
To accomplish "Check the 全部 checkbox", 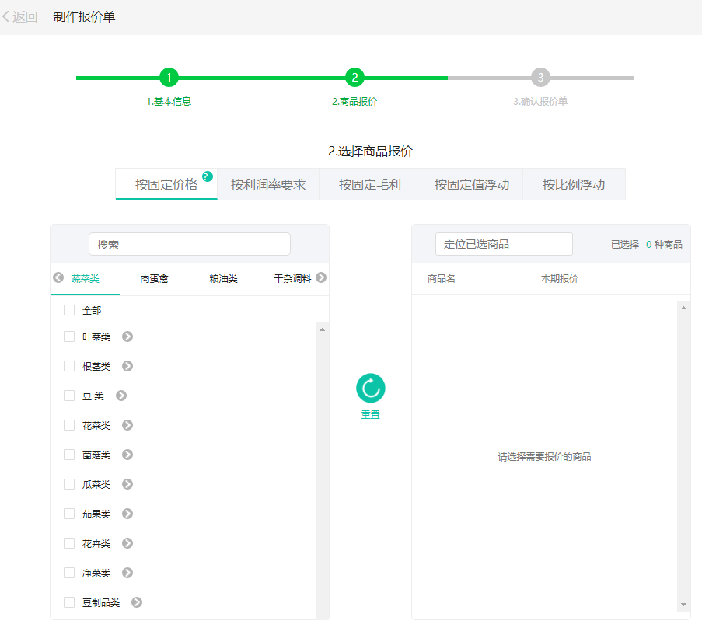I will click(68, 309).
